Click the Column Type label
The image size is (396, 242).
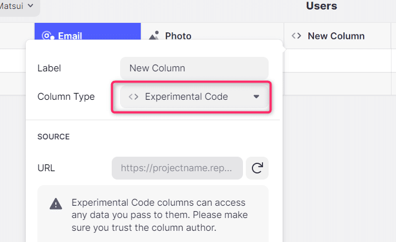pos(66,97)
